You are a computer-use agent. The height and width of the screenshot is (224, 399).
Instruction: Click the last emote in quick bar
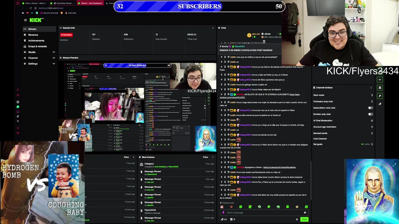(x=306, y=207)
